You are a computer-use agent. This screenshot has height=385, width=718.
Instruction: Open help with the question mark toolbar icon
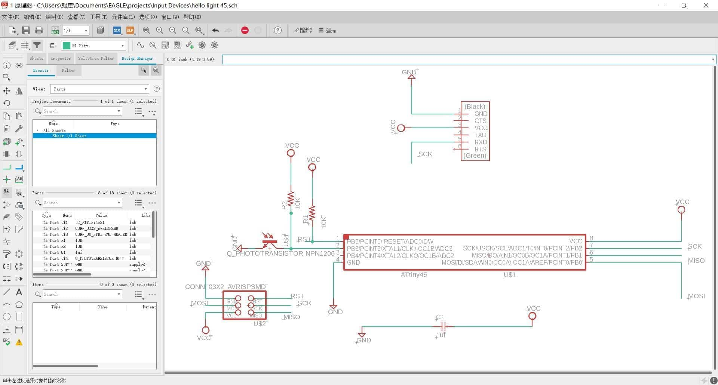pos(278,31)
